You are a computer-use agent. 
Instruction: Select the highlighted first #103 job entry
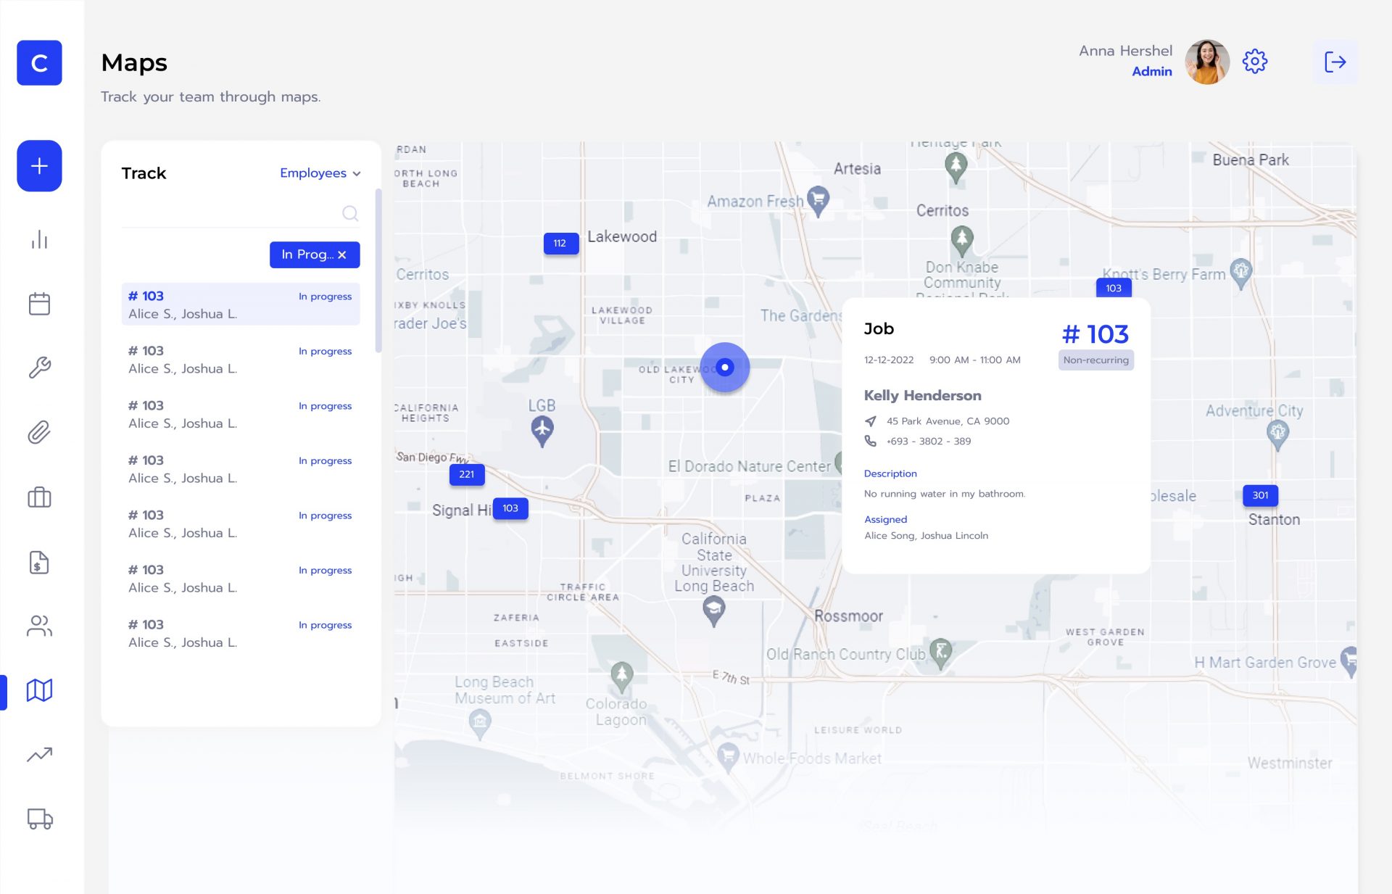point(240,305)
